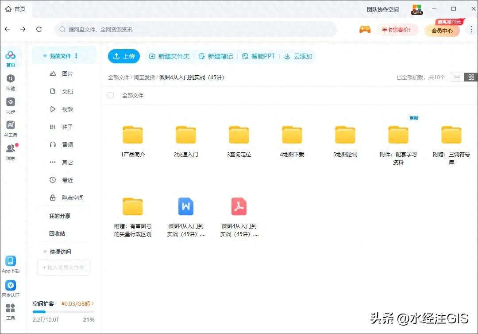The height and width of the screenshot is (334, 478).
Task: Collapse the 我的文件 section arrow
Action: pos(45,56)
